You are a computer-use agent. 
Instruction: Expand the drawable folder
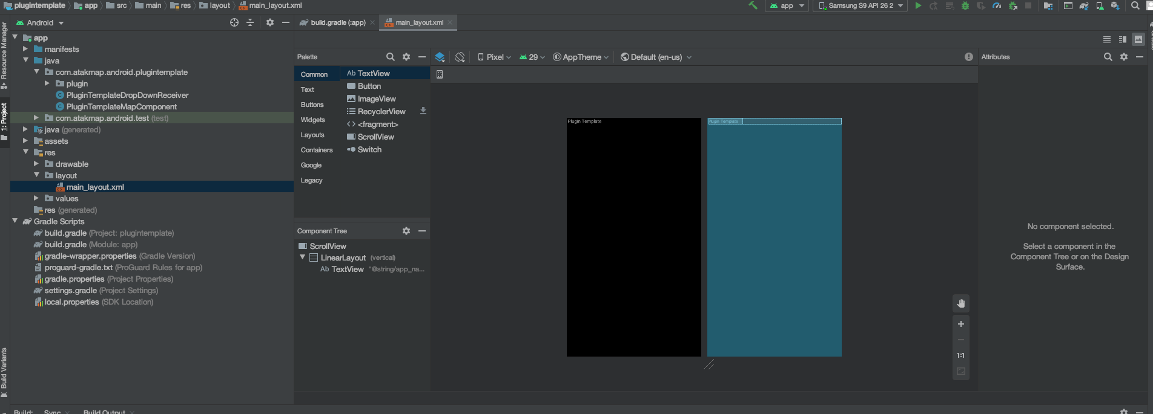coord(36,164)
